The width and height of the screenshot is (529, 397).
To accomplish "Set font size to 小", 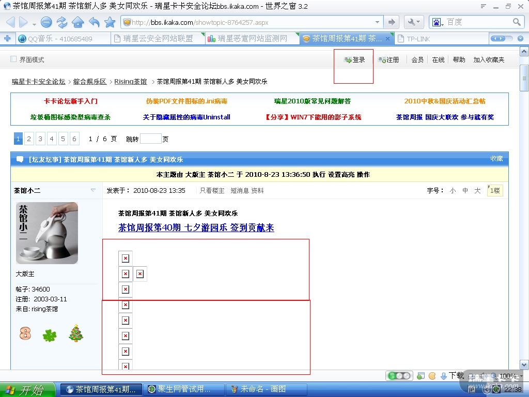I will pos(453,191).
